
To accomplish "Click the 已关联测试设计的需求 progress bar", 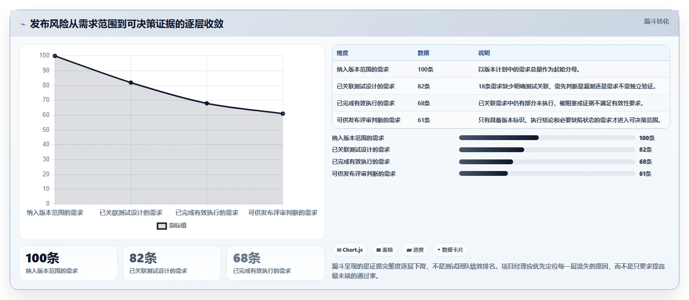I will (x=547, y=150).
